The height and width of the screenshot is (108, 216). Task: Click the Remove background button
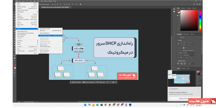[89, 82]
